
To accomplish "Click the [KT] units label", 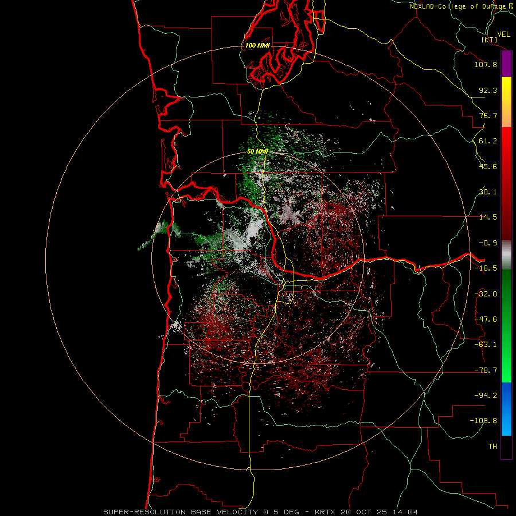I will point(489,40).
